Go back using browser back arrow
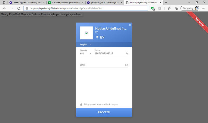 (5, 8)
